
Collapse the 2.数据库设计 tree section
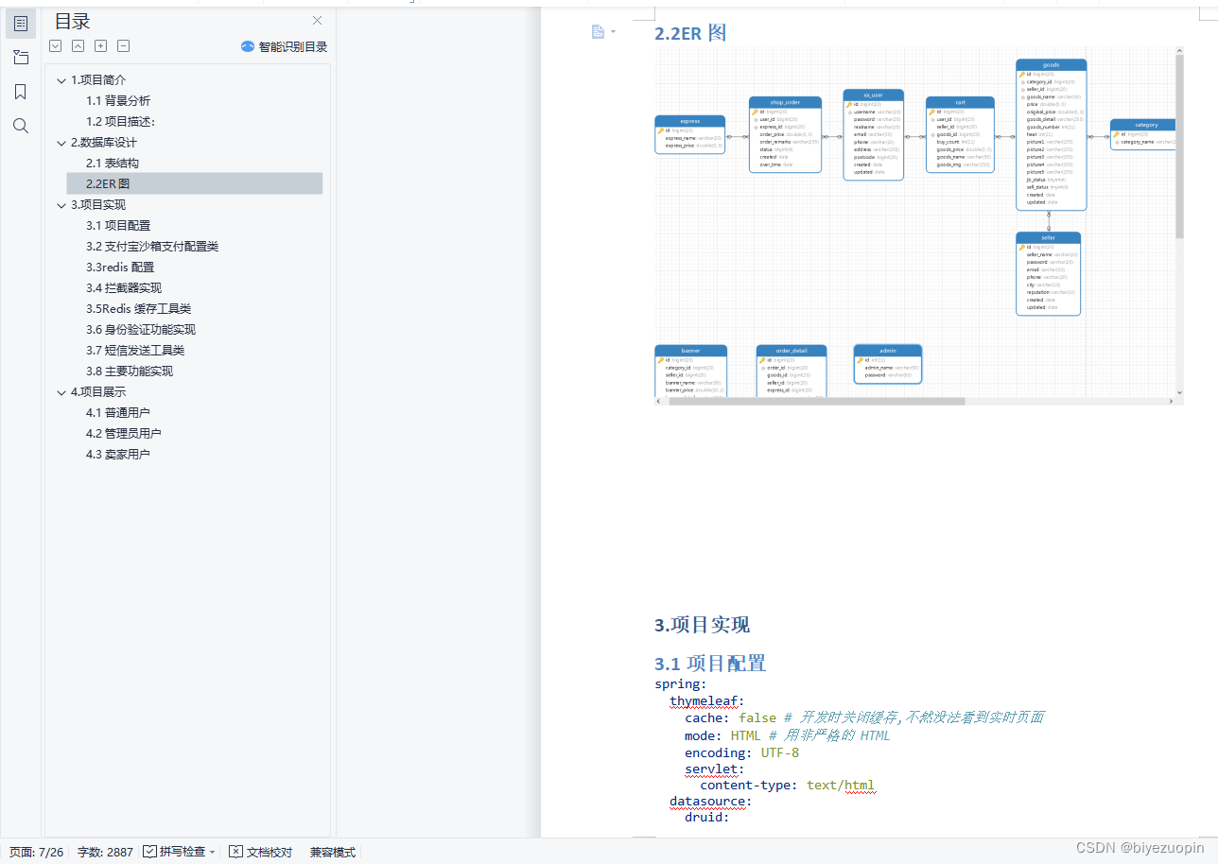coord(61,142)
